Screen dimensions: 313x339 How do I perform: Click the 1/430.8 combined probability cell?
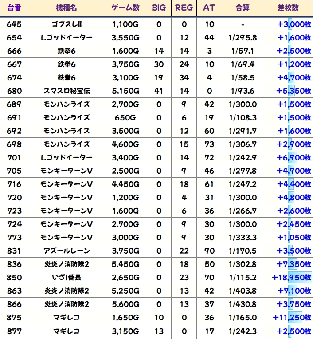243,304
